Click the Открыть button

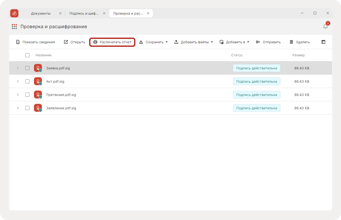click(x=75, y=42)
